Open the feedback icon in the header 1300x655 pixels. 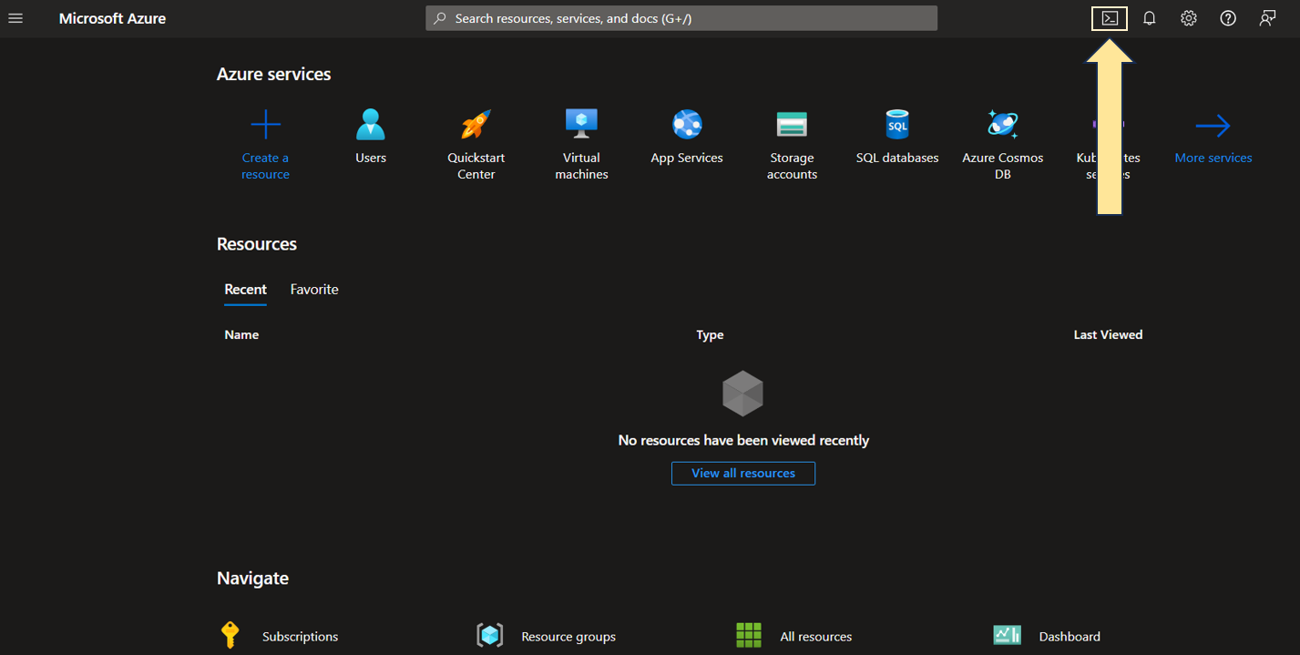[x=1267, y=18]
